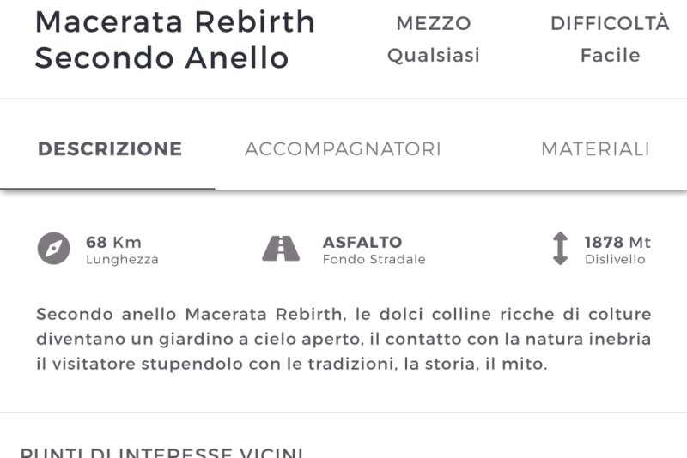Viewport: 687px width, 458px height.
Task: Select the Macerata Rebirth Secondo Anello title
Action: 175,39
